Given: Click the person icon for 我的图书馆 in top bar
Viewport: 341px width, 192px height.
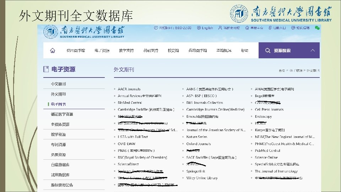Looking at the screenshot, I should point(220,28).
